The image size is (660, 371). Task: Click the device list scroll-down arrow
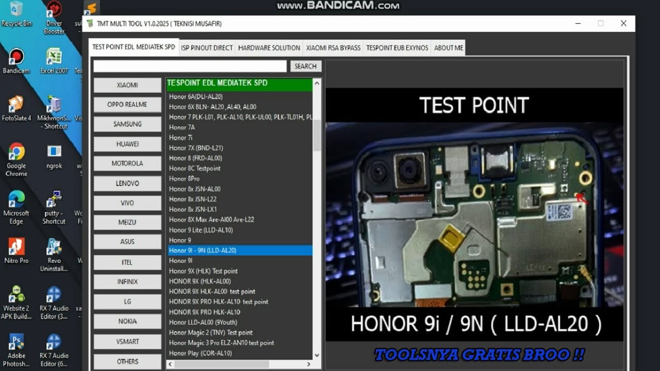coord(317,355)
